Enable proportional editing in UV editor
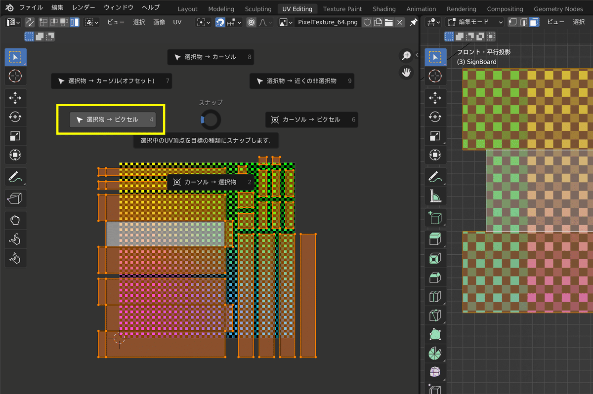The width and height of the screenshot is (593, 394). pos(251,22)
